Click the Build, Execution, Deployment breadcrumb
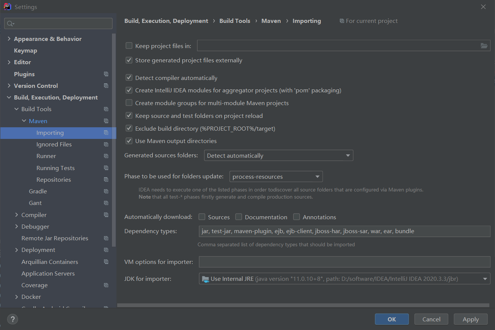The height and width of the screenshot is (330, 495). click(x=166, y=21)
